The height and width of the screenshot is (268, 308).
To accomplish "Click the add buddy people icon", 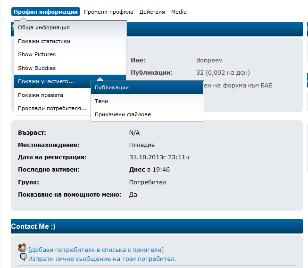I will (22, 248).
